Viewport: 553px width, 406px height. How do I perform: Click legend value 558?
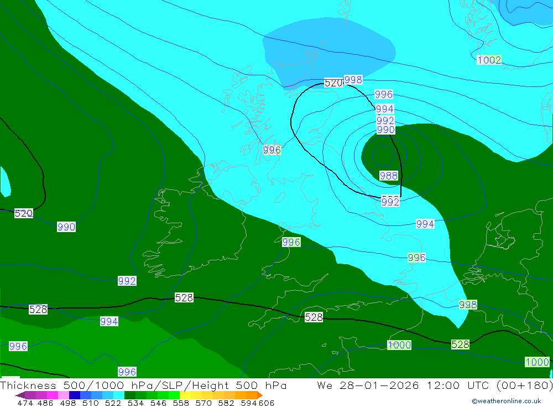tap(181, 403)
